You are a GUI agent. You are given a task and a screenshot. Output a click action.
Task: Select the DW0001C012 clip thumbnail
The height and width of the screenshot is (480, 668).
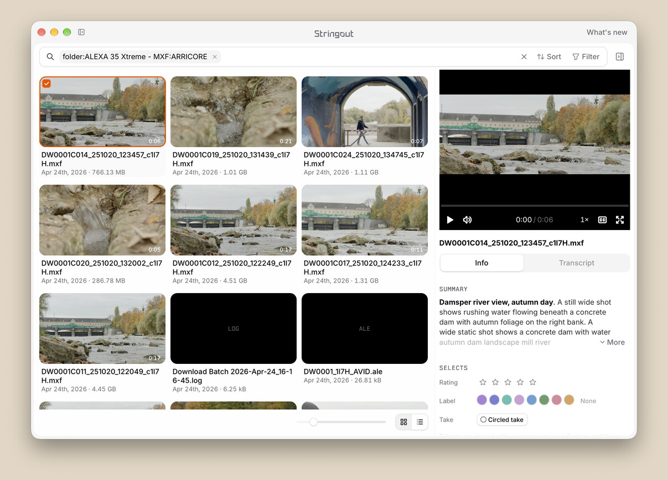pos(234,220)
